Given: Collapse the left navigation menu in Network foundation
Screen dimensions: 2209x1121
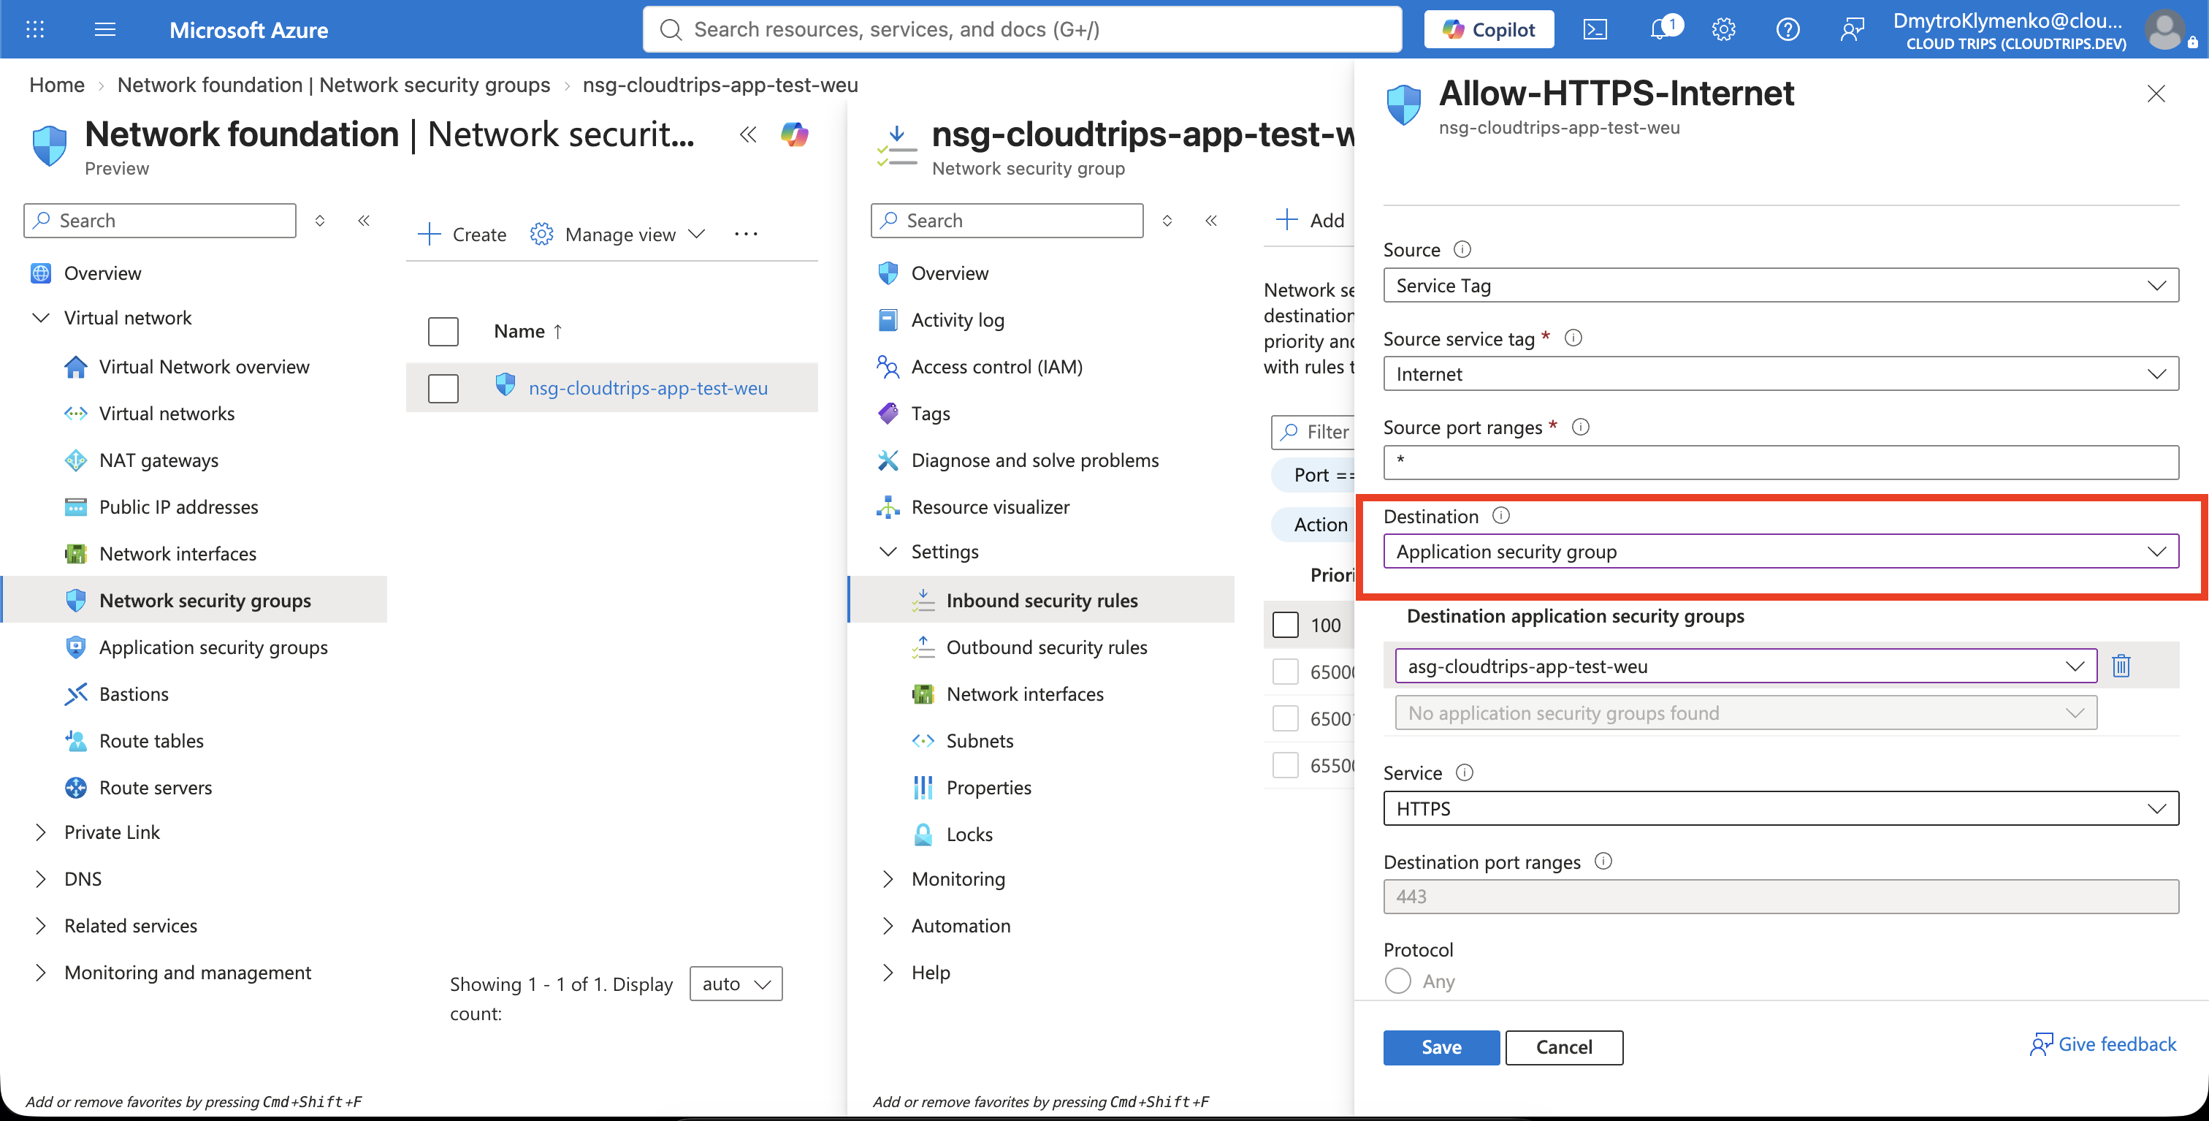Looking at the screenshot, I should coord(364,221).
